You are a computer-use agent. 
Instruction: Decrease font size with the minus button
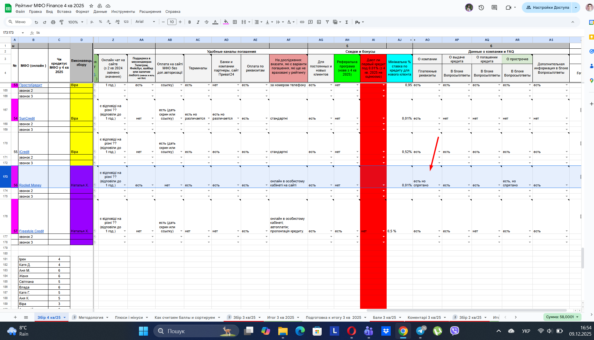click(163, 22)
